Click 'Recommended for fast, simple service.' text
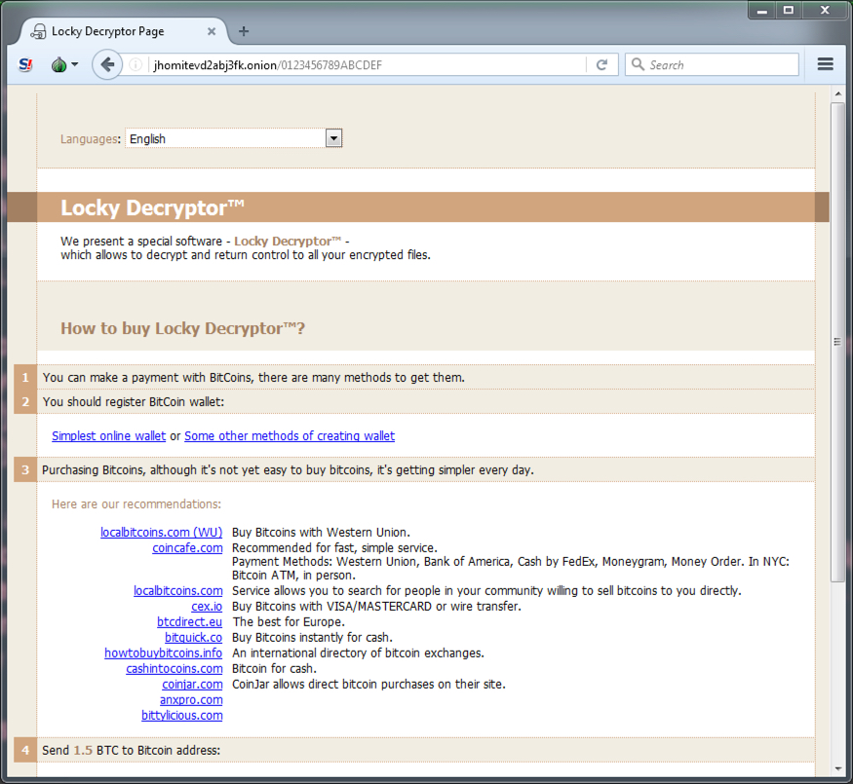The width and height of the screenshot is (853, 784). (334, 548)
